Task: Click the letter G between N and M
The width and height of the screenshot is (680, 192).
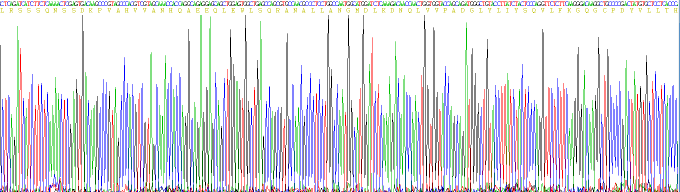Action: pyautogui.click(x=348, y=10)
